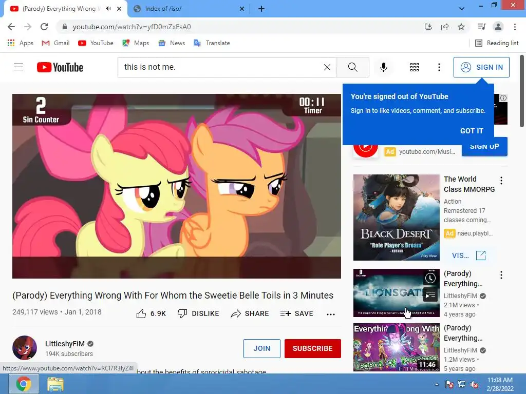Open options menu for Parody Lionsgate video
The height and width of the screenshot is (394, 526).
click(501, 275)
